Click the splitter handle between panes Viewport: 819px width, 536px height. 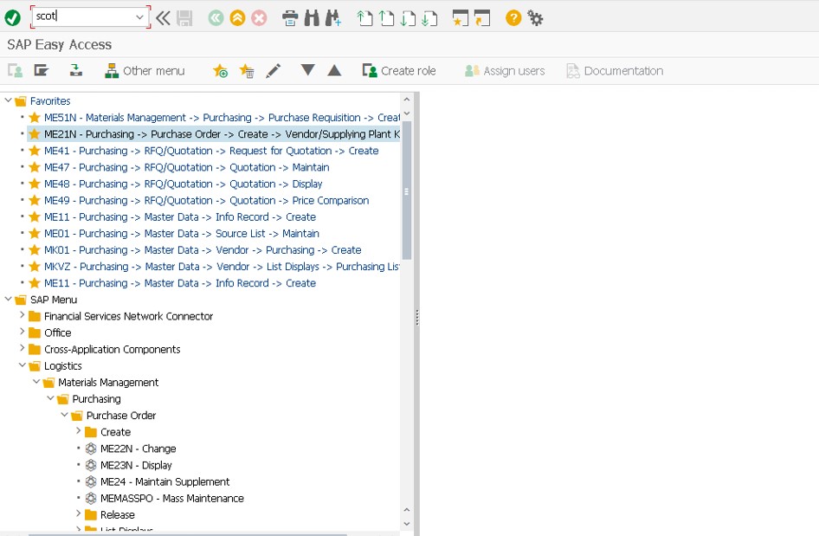[x=416, y=317]
